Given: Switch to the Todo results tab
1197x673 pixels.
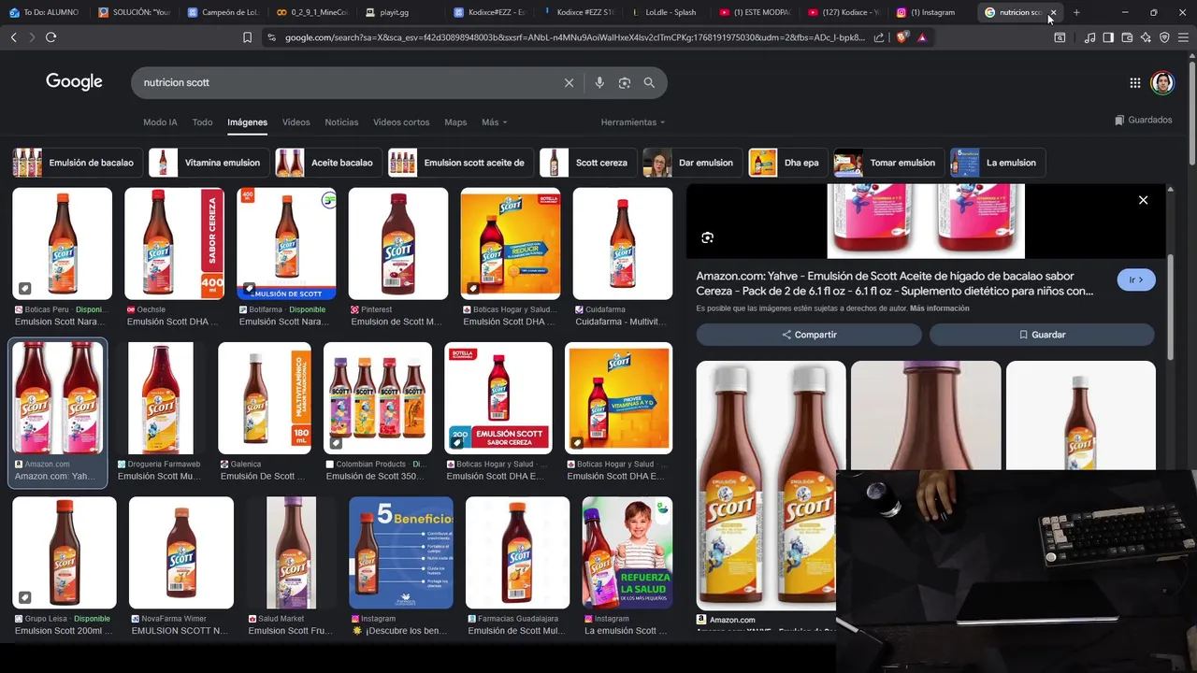Looking at the screenshot, I should (202, 122).
